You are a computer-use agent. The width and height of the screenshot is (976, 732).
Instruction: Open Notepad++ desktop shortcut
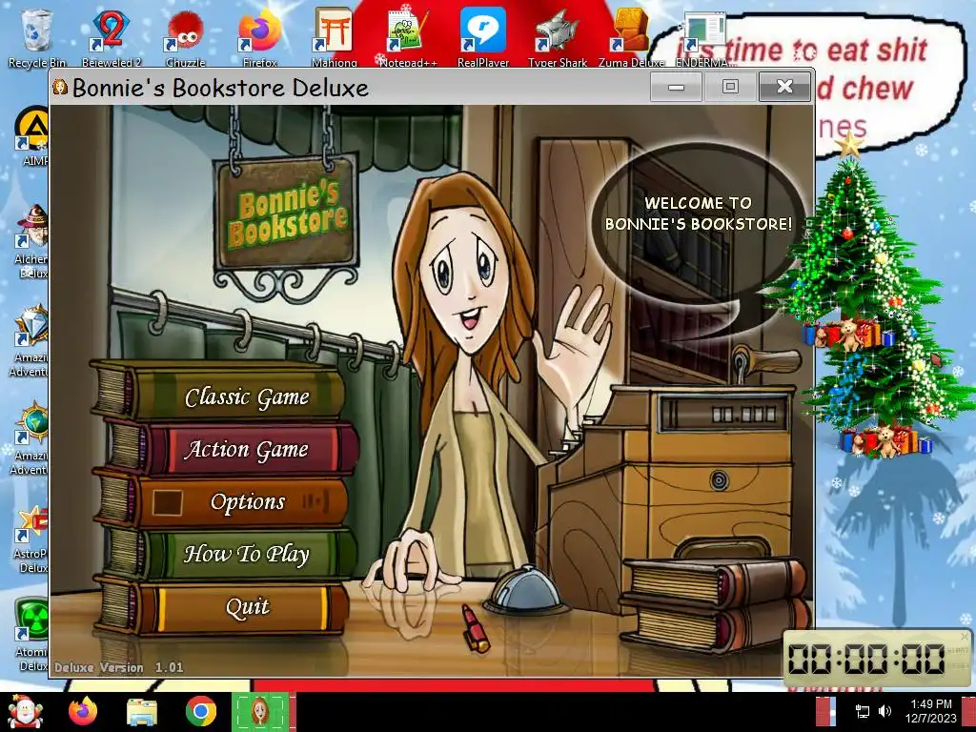(408, 38)
